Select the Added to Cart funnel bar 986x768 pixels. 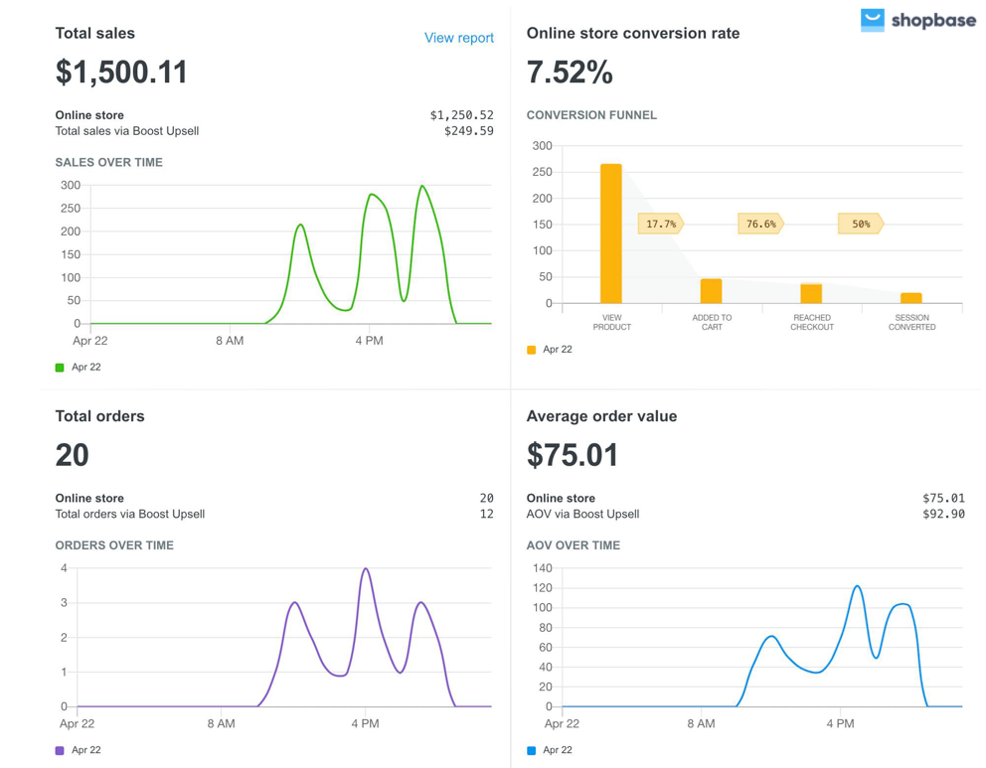point(711,291)
